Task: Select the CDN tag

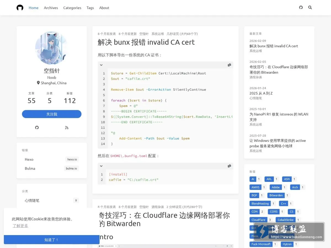Action: coord(254,212)
